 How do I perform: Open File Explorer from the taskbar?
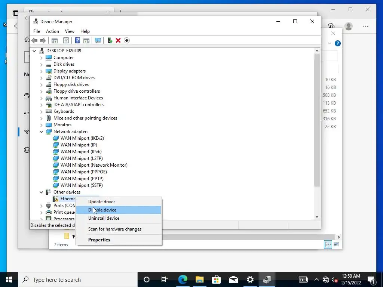[x=200, y=280]
